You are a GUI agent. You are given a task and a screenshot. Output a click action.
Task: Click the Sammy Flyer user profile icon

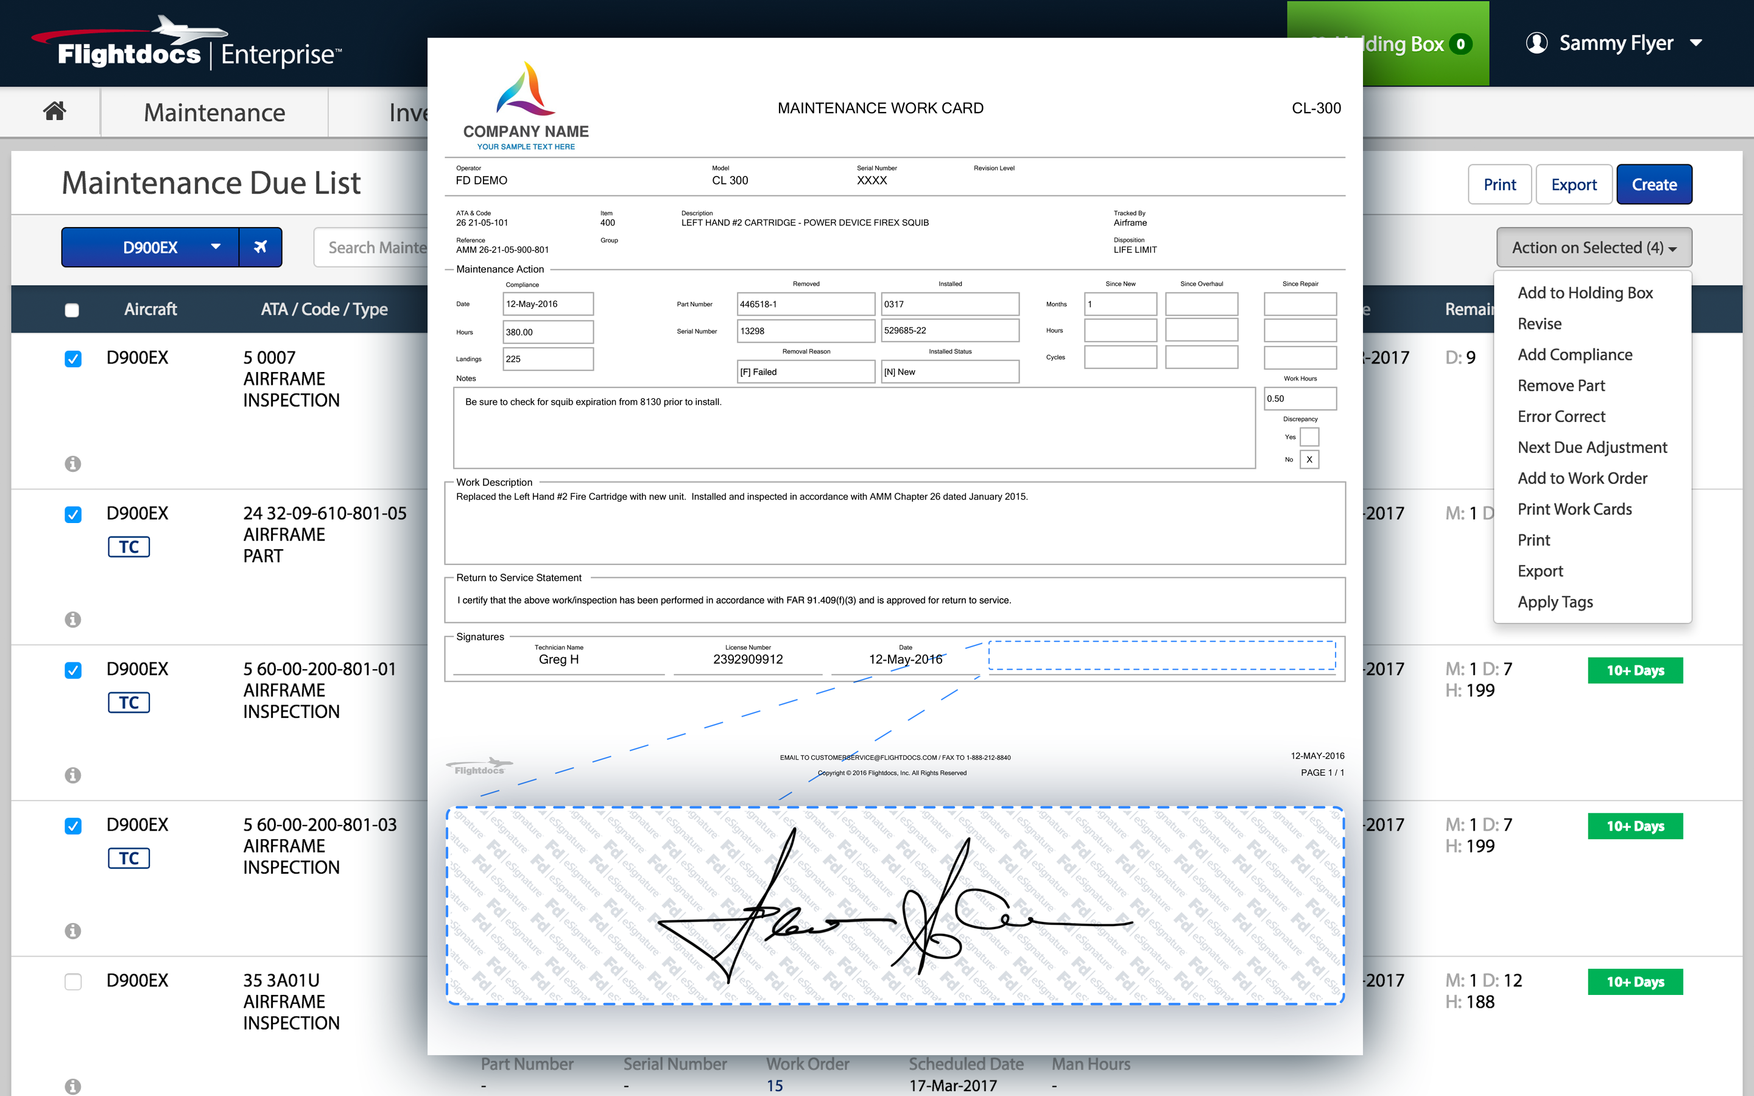tap(1536, 43)
